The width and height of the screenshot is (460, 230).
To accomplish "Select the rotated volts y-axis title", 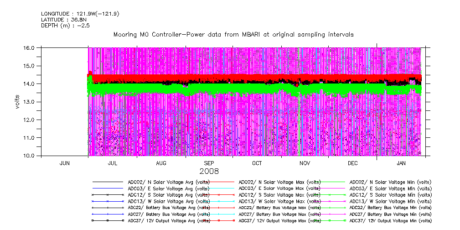I will (x=17, y=102).
